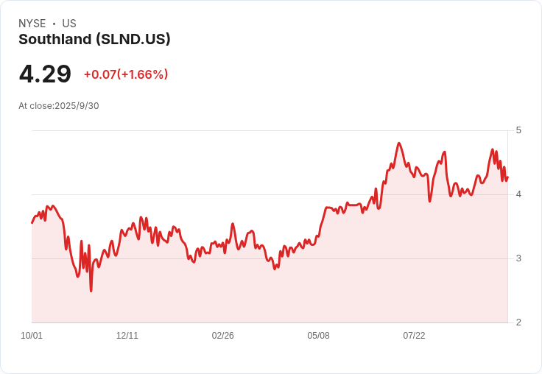Click the NYSE exchange label
Viewport: 542px width, 374px height.
tap(32, 24)
